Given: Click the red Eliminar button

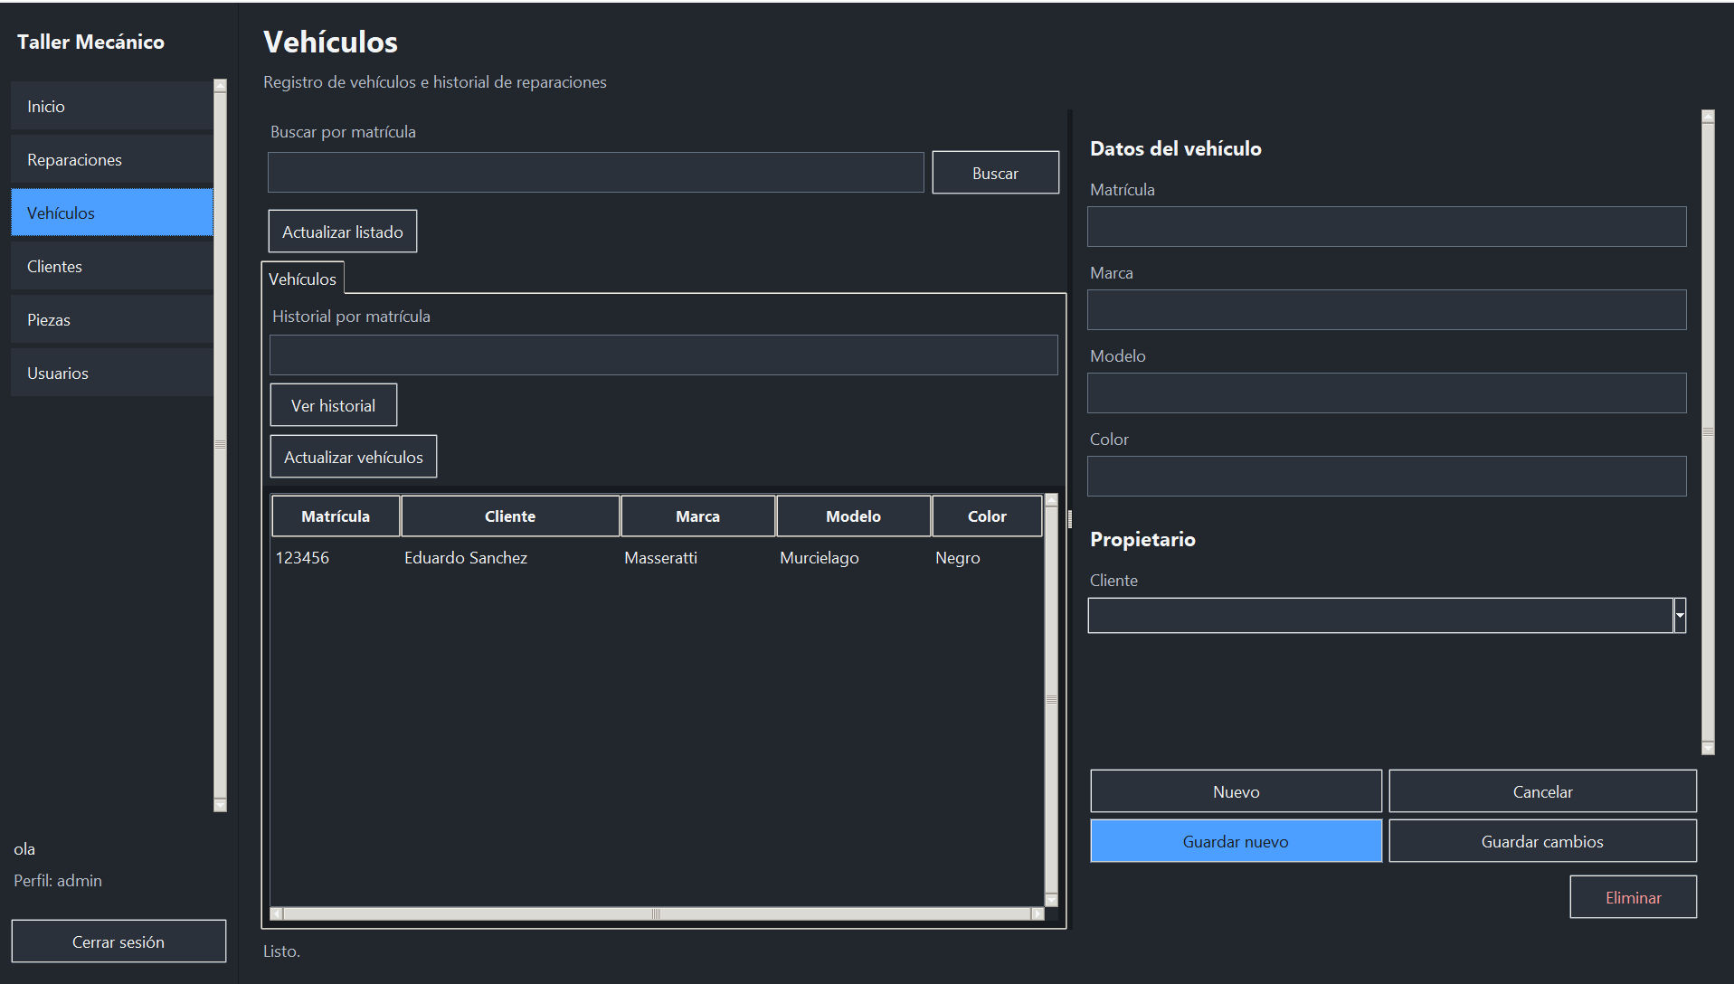Looking at the screenshot, I should tap(1633, 897).
